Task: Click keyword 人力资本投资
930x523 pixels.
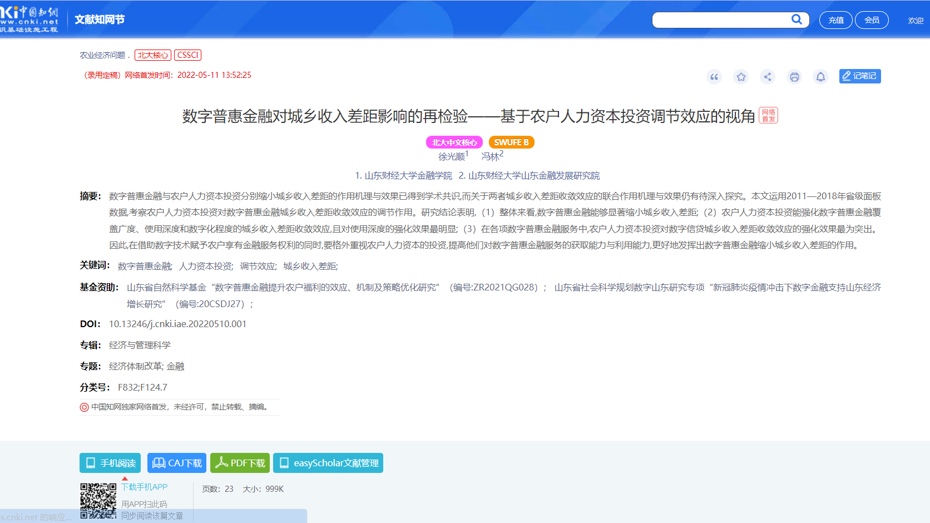Action: coord(206,267)
